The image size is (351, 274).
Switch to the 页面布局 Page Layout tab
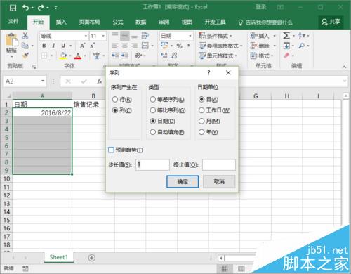point(89,22)
